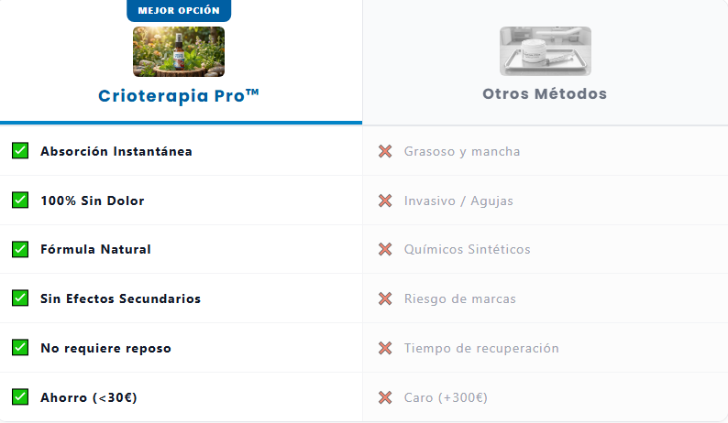Click the MEJOR OPCIÓN badge
Screen dimensions: 728x423
(179, 11)
